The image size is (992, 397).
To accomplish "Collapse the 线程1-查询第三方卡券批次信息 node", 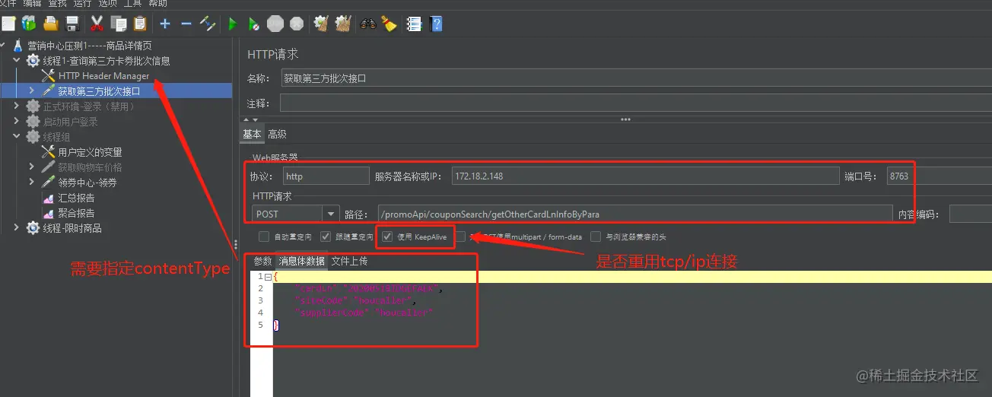I will coord(17,61).
